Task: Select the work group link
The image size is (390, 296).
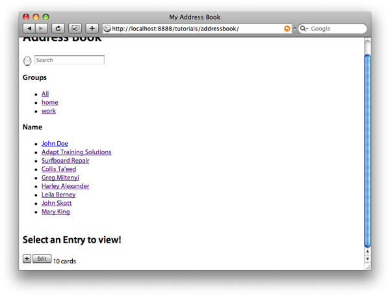Action: click(x=49, y=111)
